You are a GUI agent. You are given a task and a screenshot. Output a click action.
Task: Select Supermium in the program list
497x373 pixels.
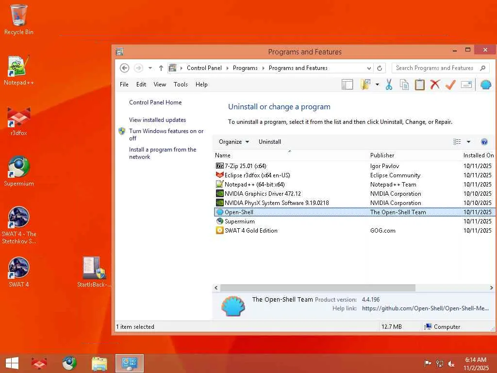(355, 221)
